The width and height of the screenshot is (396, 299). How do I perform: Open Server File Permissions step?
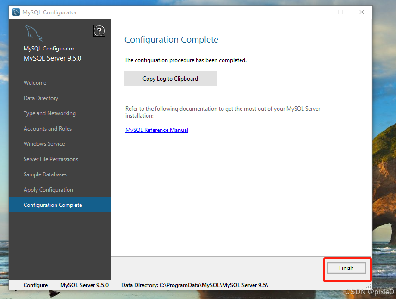[51, 159]
